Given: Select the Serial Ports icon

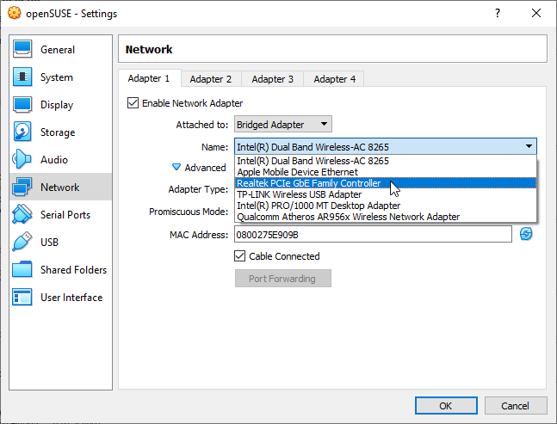Looking at the screenshot, I should point(23,215).
